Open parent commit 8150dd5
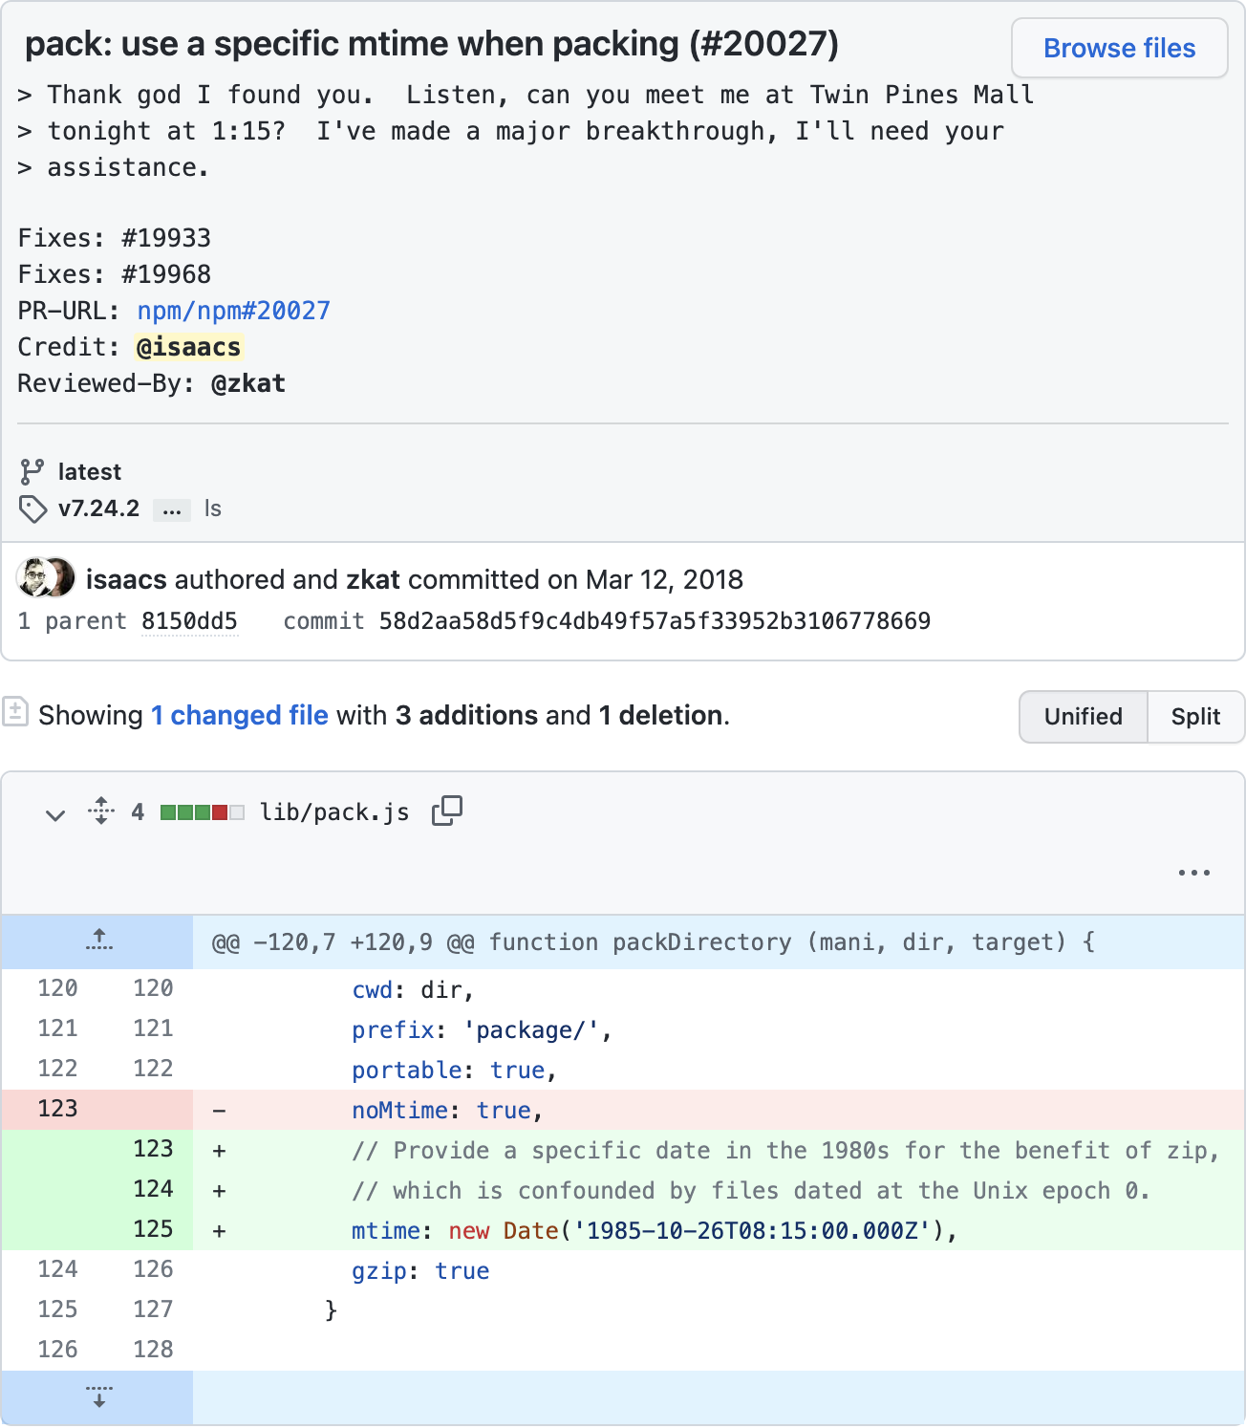Screen dimensions: 1246x1428 tap(189, 621)
